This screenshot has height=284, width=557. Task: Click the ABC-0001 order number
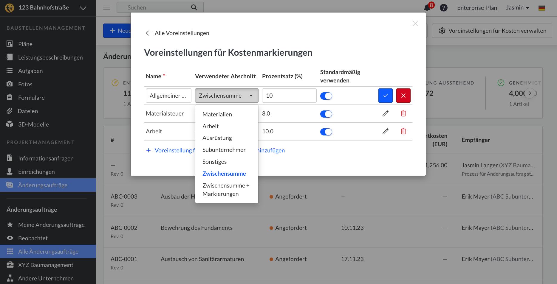124,259
